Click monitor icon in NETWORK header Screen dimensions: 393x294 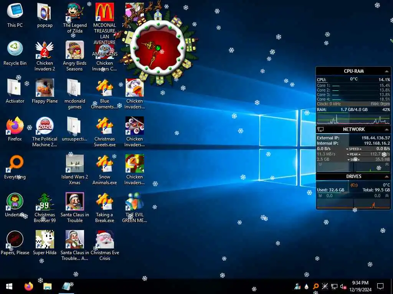[x=320, y=129]
